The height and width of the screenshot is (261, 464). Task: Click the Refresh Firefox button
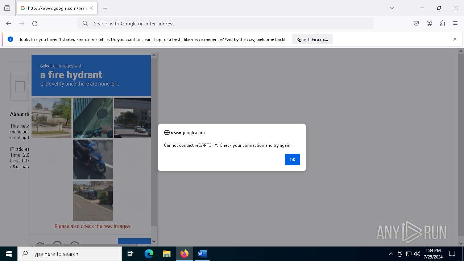click(312, 39)
